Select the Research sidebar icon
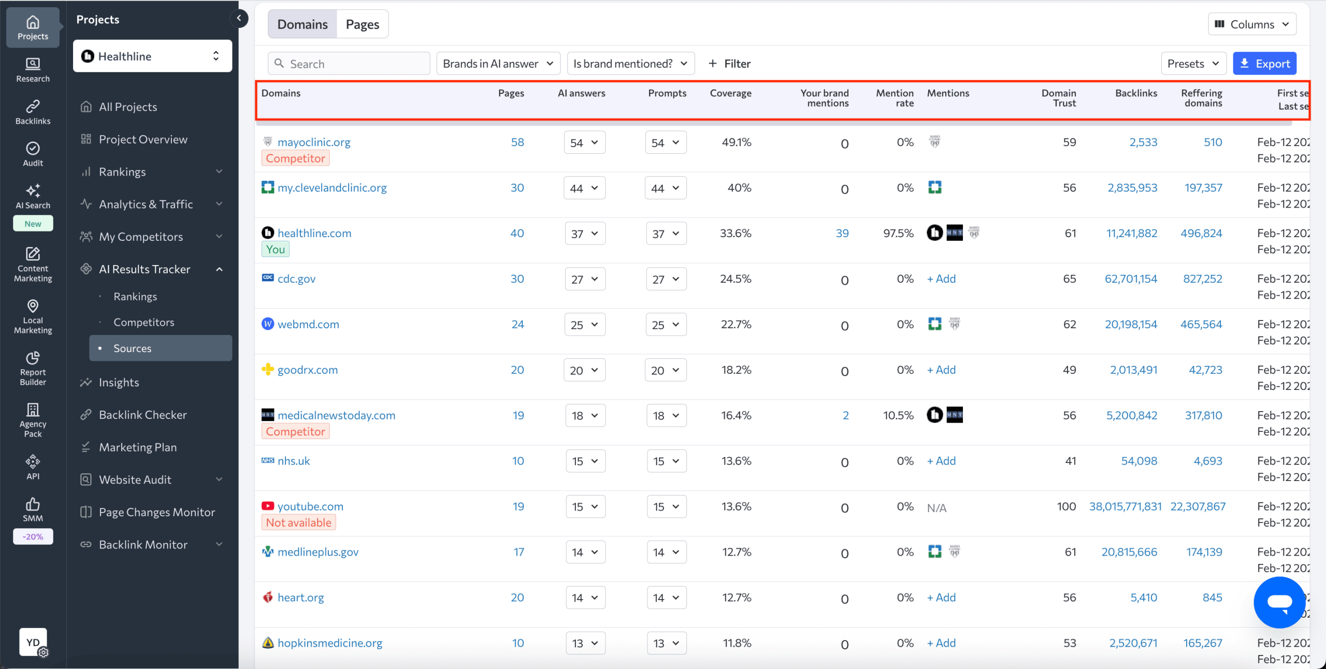This screenshot has height=669, width=1326. pyautogui.click(x=32, y=70)
